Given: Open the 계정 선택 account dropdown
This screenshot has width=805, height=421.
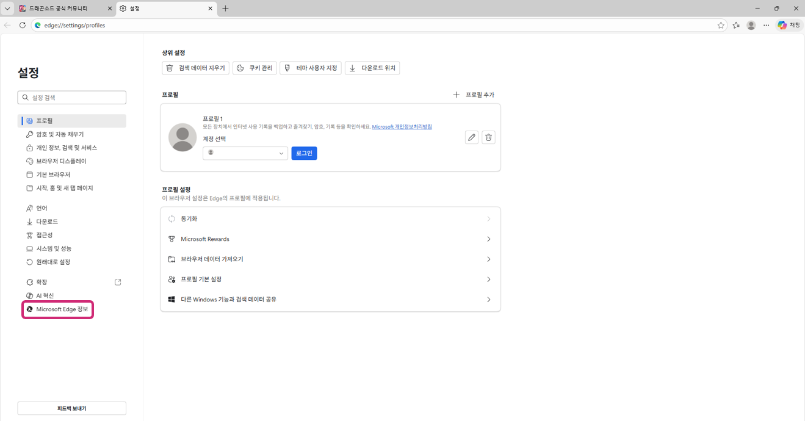Looking at the screenshot, I should point(245,153).
